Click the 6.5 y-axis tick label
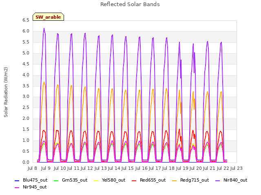Viewport: 261px width, 195px height. pyautogui.click(x=26, y=20)
